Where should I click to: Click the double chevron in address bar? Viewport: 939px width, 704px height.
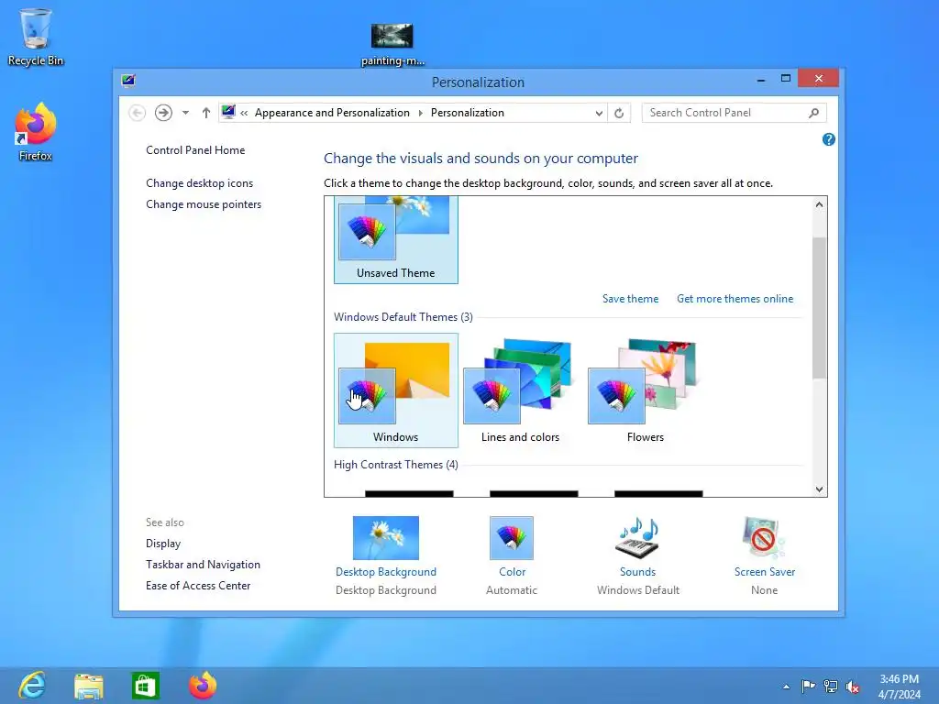click(x=244, y=113)
